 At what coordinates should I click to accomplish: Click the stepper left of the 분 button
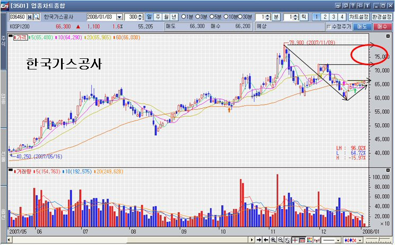pyautogui.click(x=269, y=17)
